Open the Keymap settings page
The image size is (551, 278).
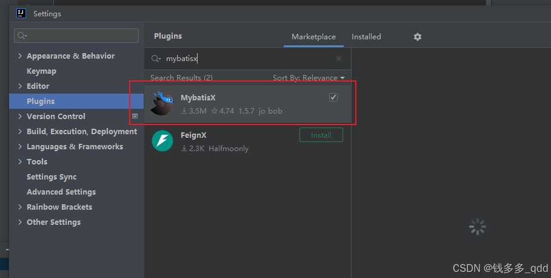41,71
